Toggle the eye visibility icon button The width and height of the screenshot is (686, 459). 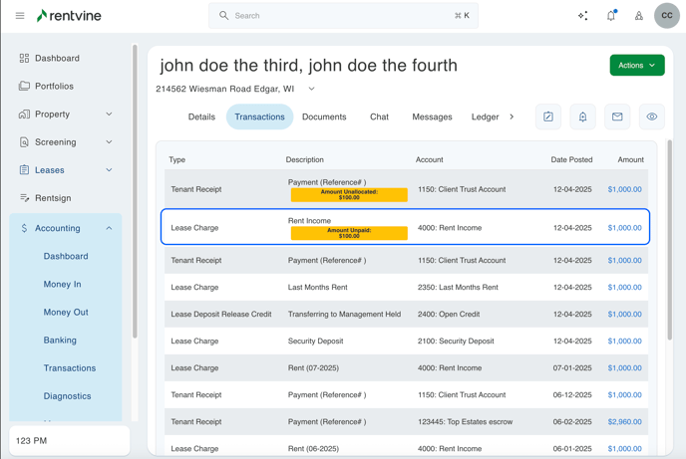coord(652,116)
